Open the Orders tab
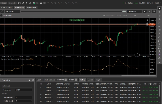This screenshot has width=162, height=104. [x=73, y=80]
